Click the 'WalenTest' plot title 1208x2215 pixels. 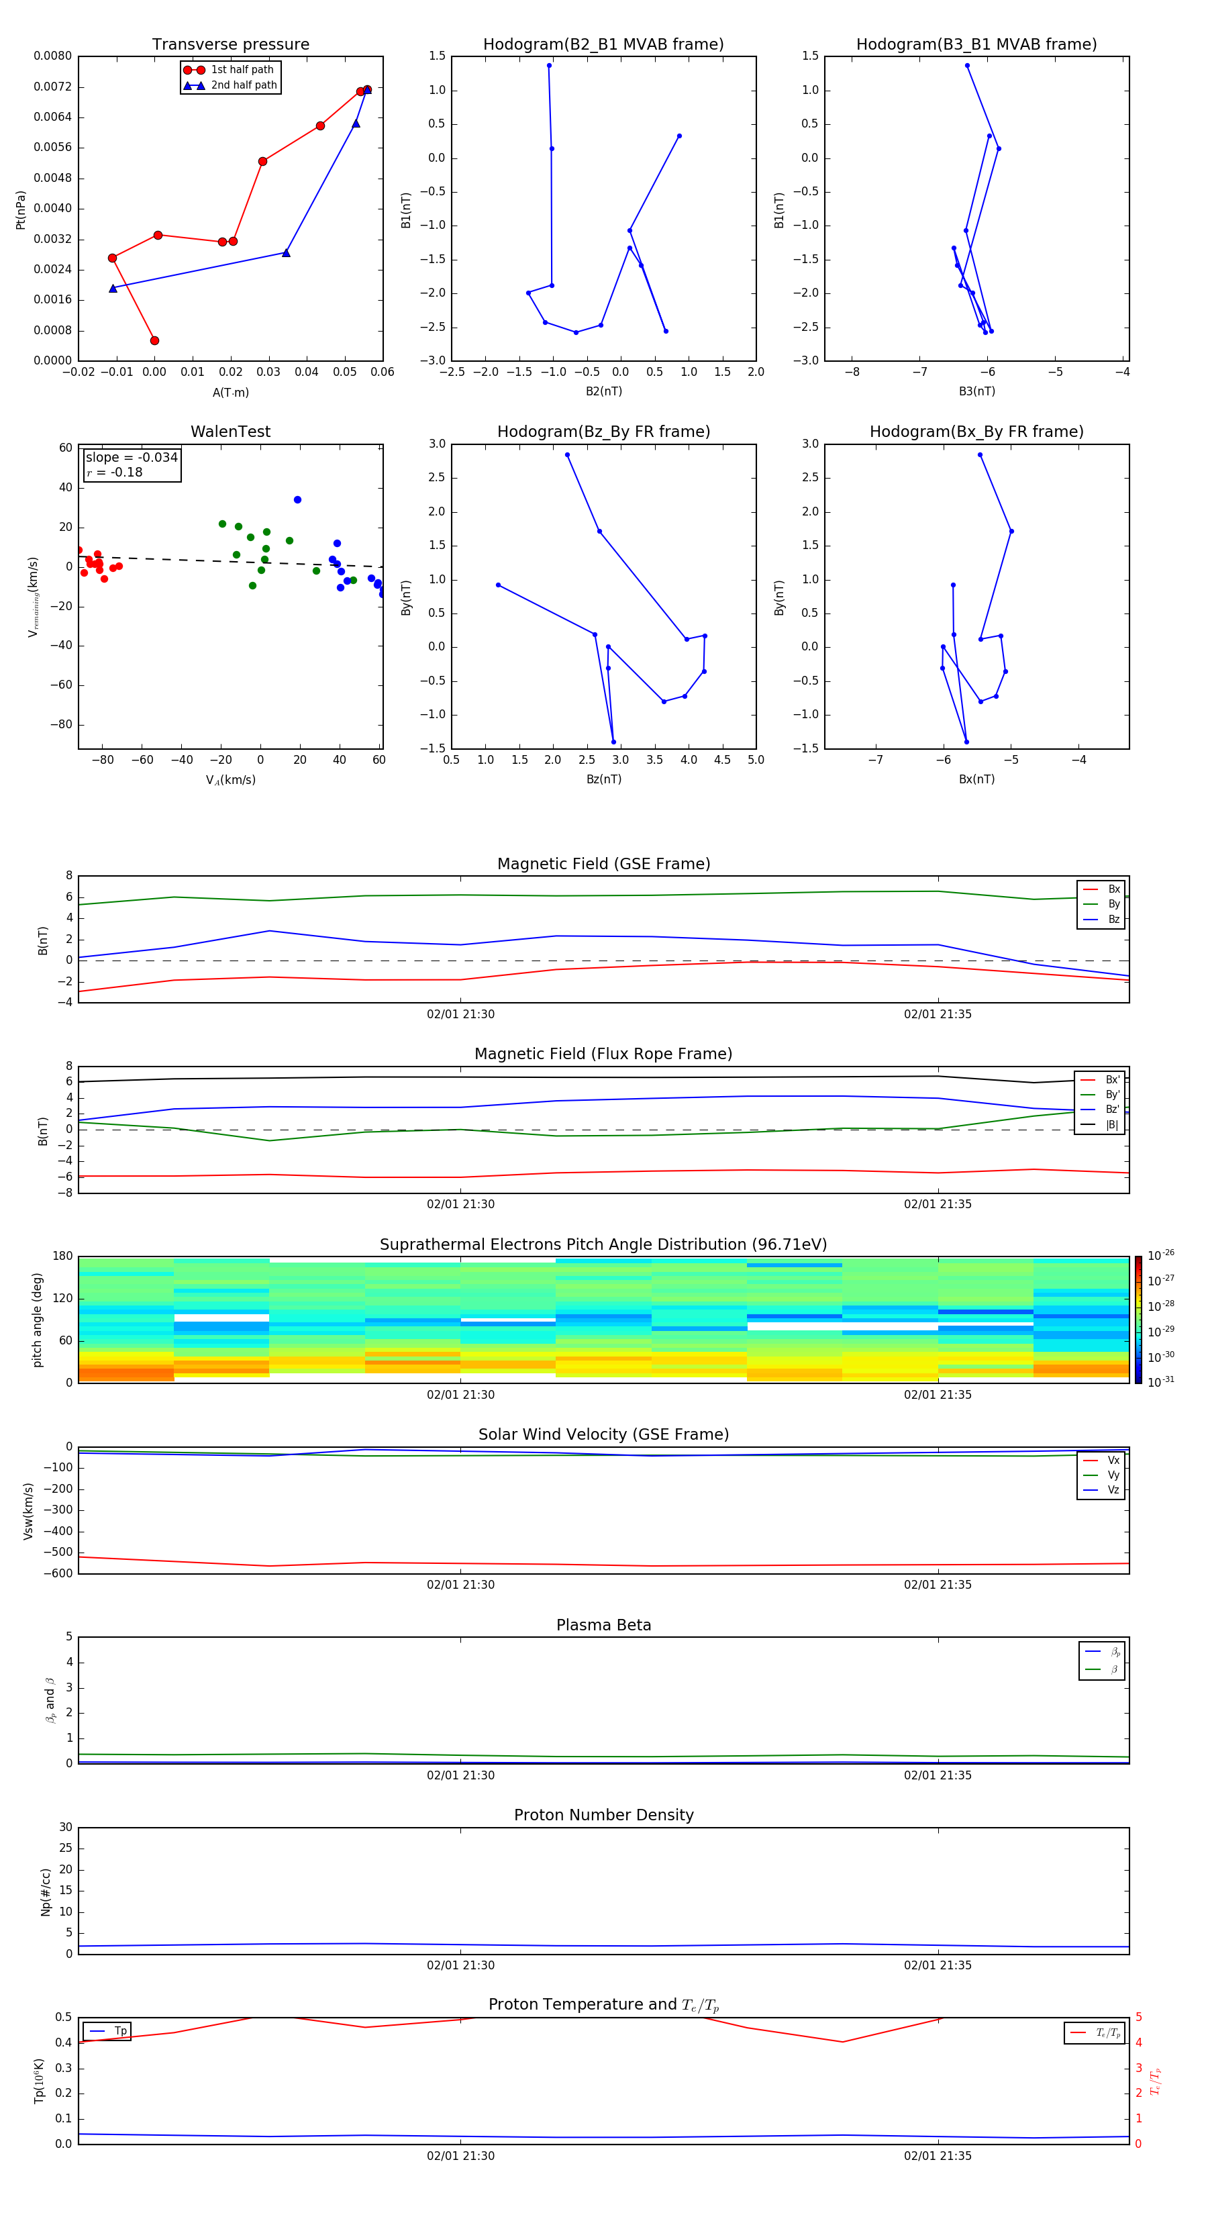(x=230, y=432)
